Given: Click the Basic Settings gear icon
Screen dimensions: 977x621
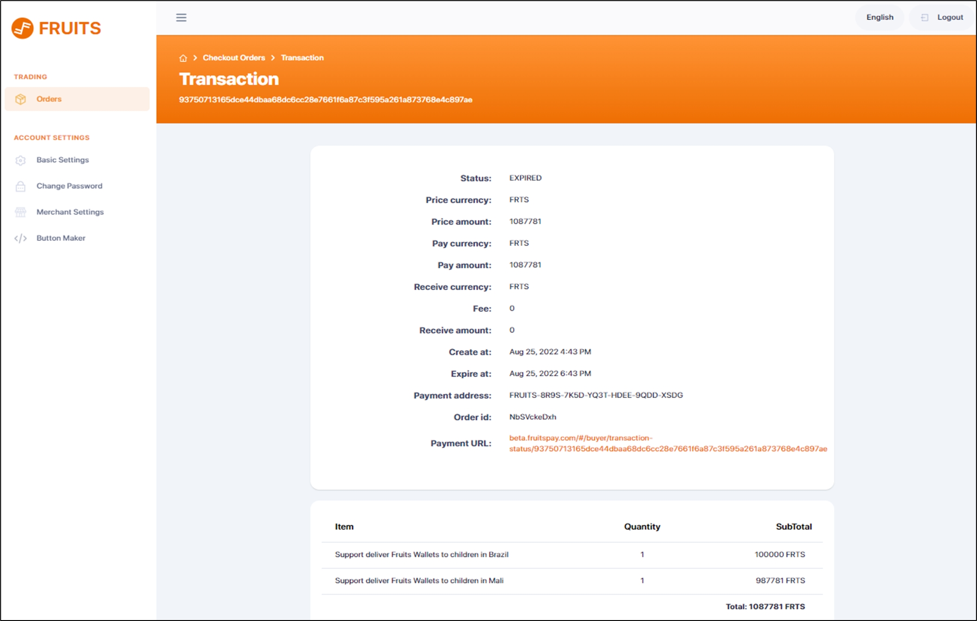Looking at the screenshot, I should [x=20, y=160].
